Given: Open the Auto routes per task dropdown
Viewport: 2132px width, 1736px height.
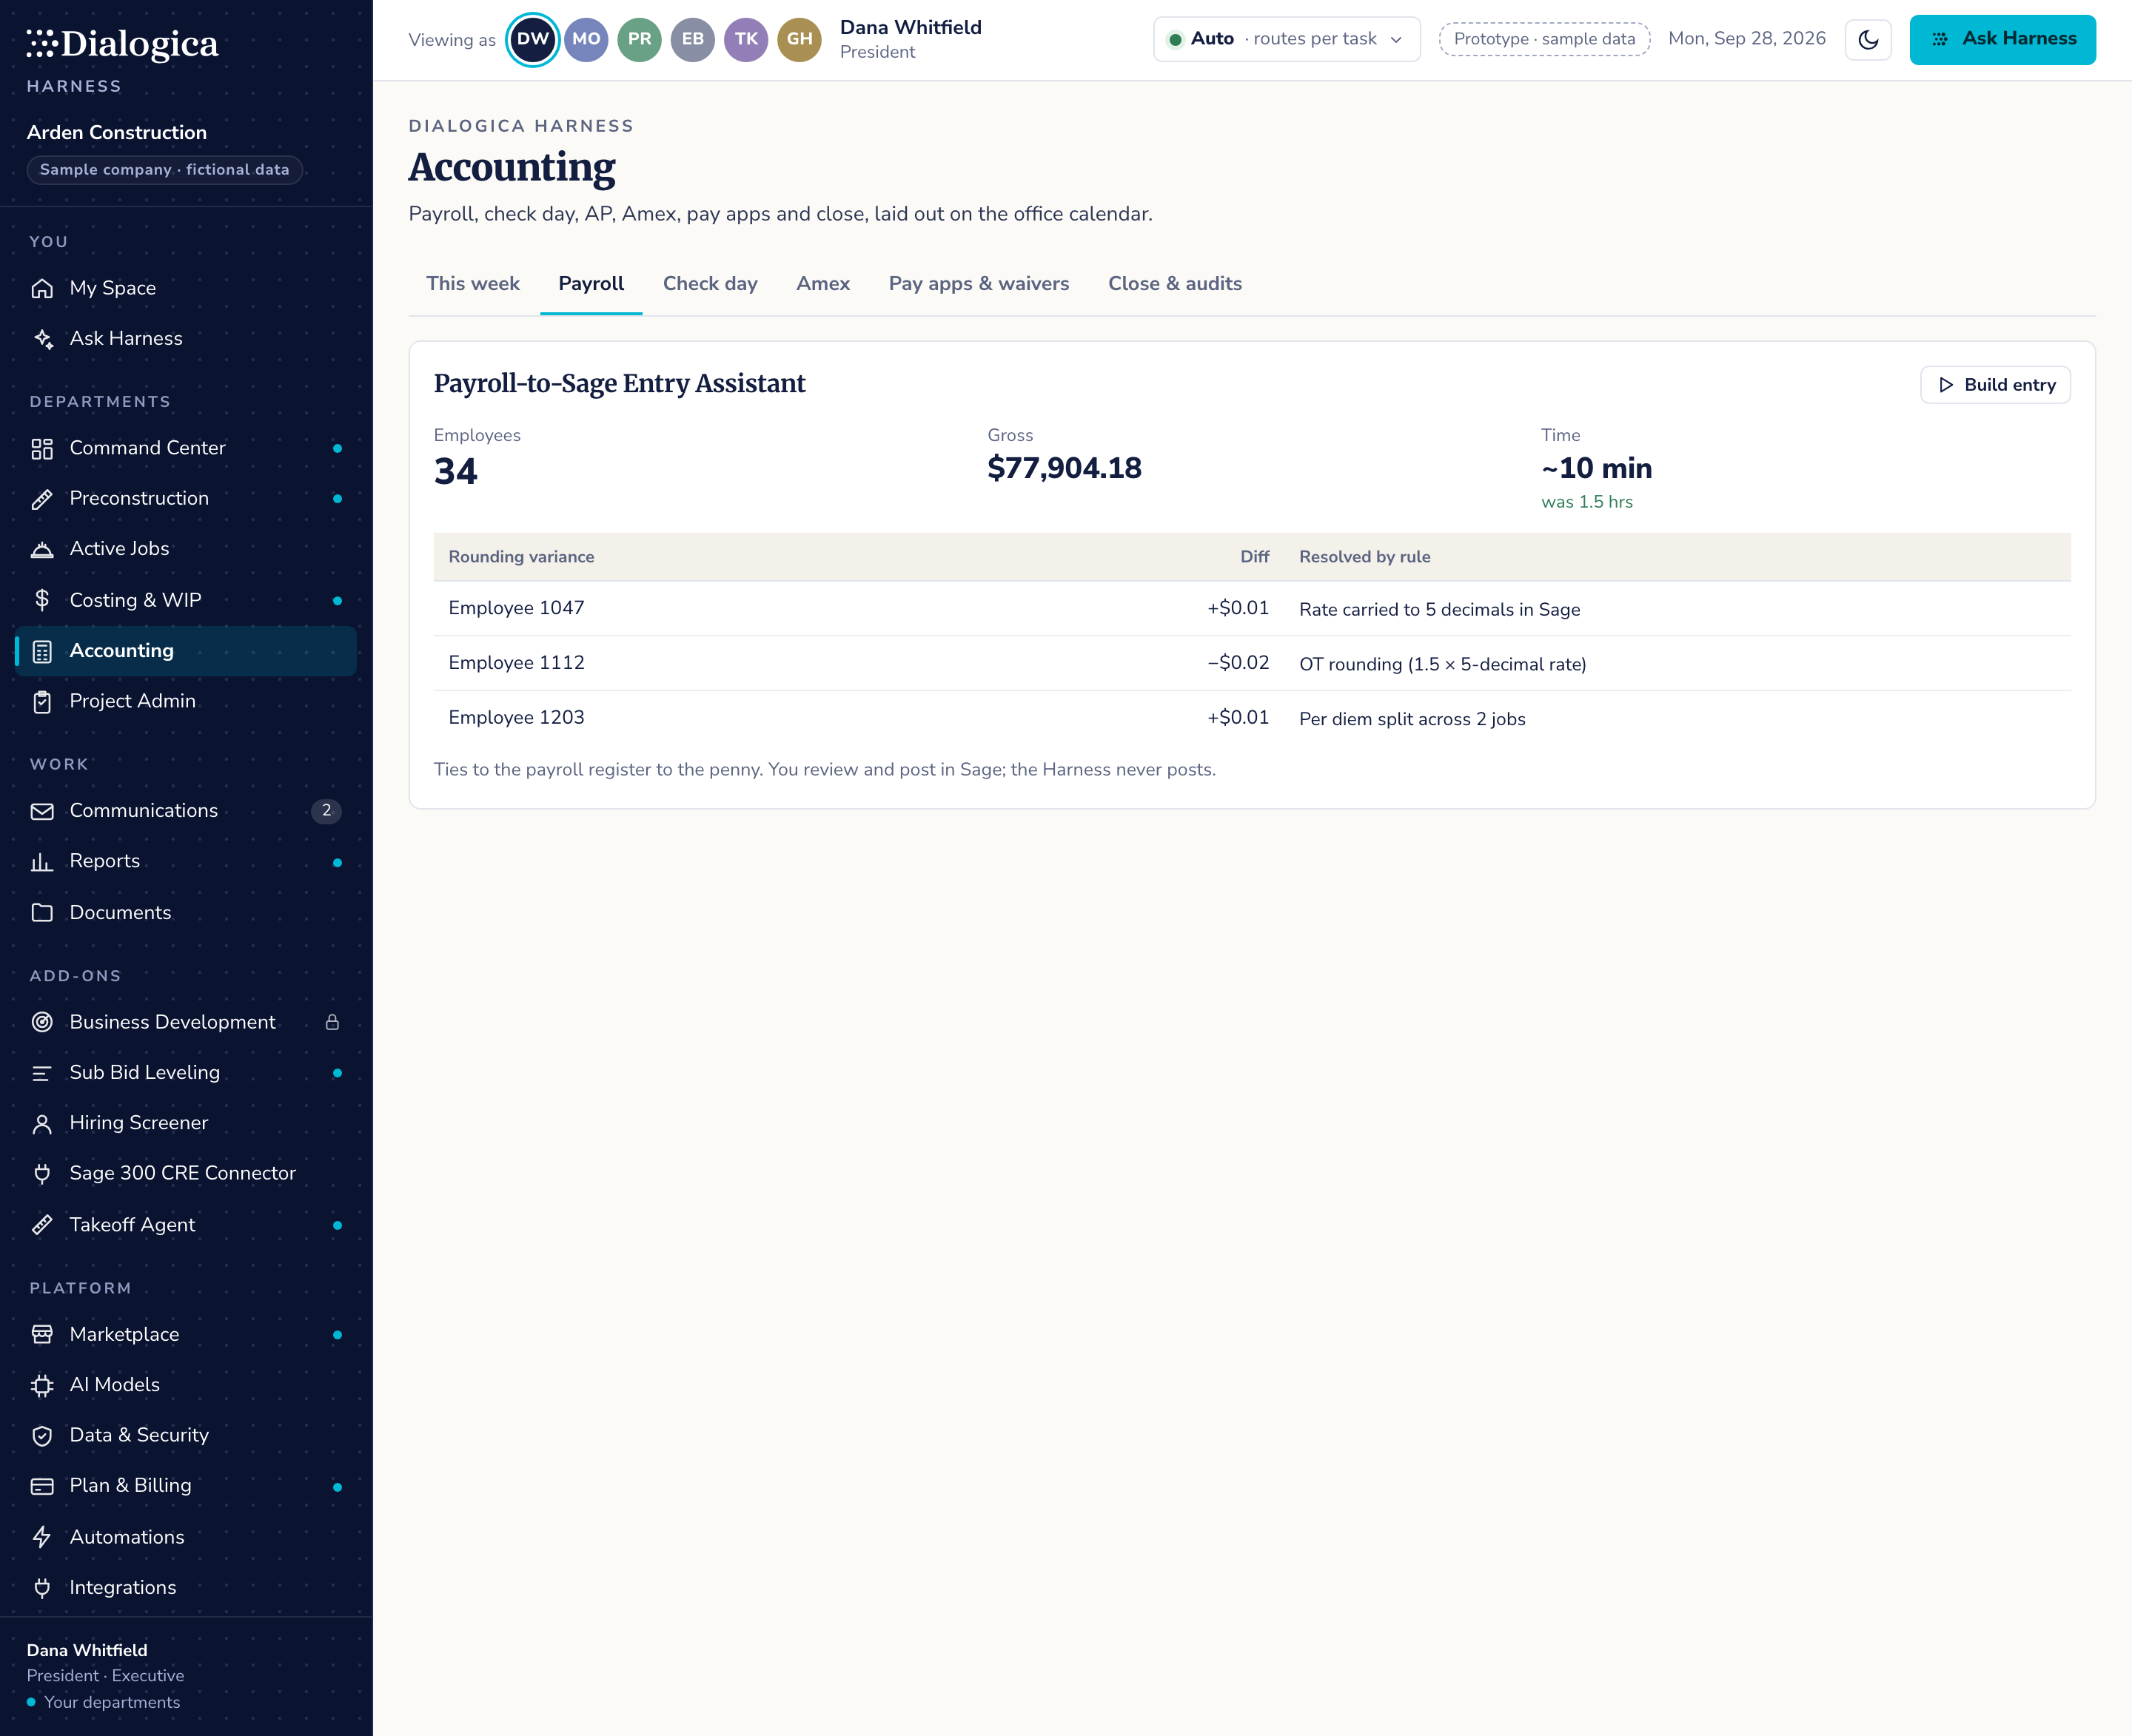Looking at the screenshot, I should (1287, 40).
